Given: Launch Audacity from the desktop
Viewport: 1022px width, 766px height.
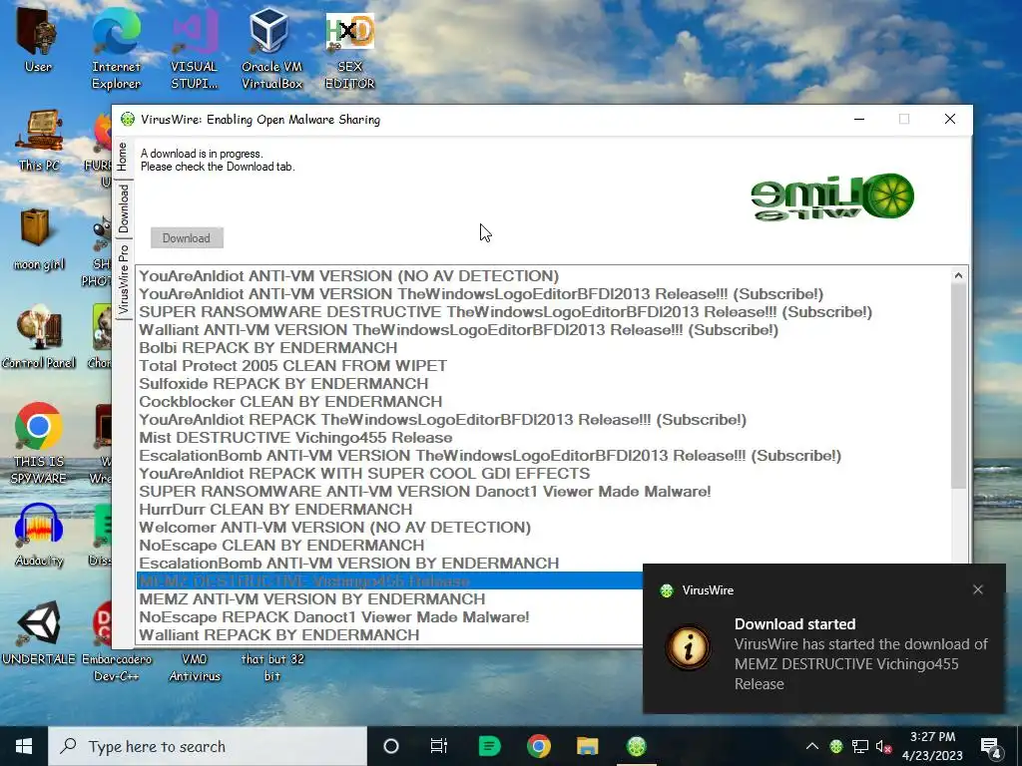Looking at the screenshot, I should [39, 536].
